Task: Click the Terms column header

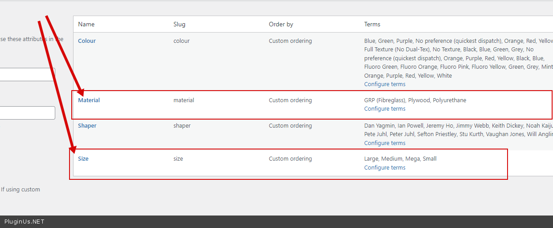Action: coord(372,25)
